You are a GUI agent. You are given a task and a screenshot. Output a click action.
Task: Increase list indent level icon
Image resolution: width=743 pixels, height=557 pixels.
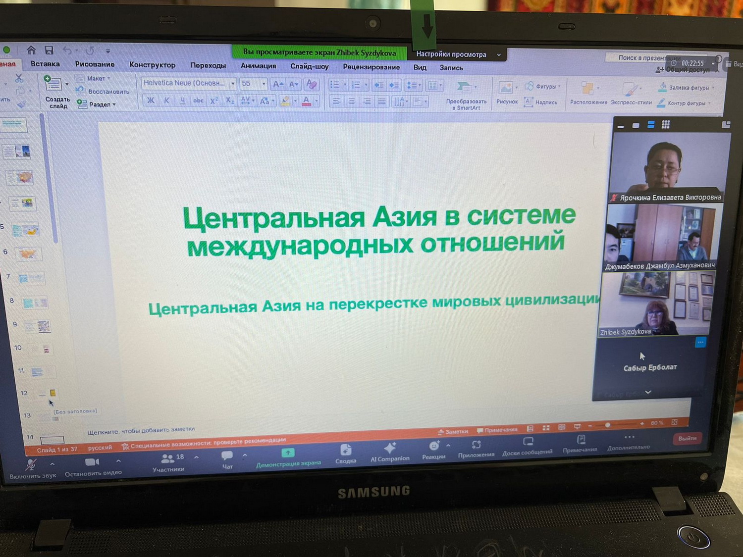(394, 85)
